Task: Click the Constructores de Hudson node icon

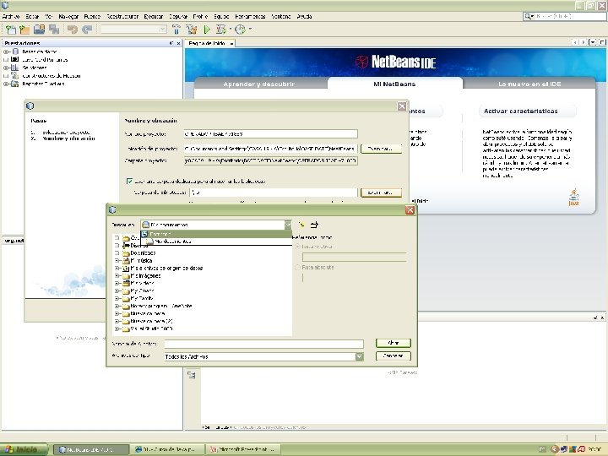Action: pyautogui.click(x=15, y=76)
